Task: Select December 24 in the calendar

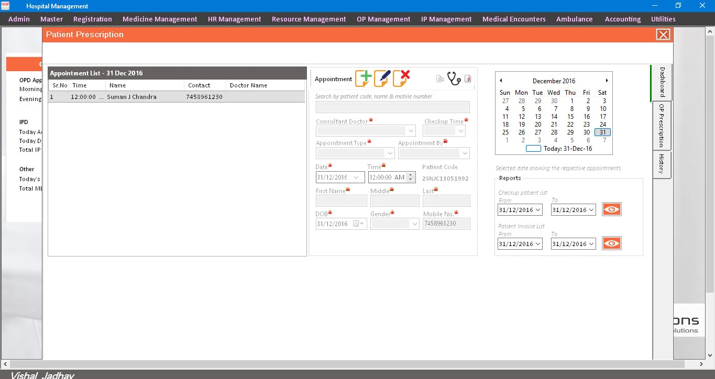Action: pyautogui.click(x=602, y=125)
